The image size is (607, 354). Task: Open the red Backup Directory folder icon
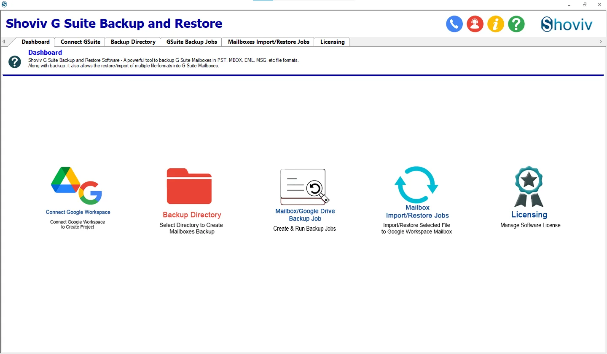[189, 186]
